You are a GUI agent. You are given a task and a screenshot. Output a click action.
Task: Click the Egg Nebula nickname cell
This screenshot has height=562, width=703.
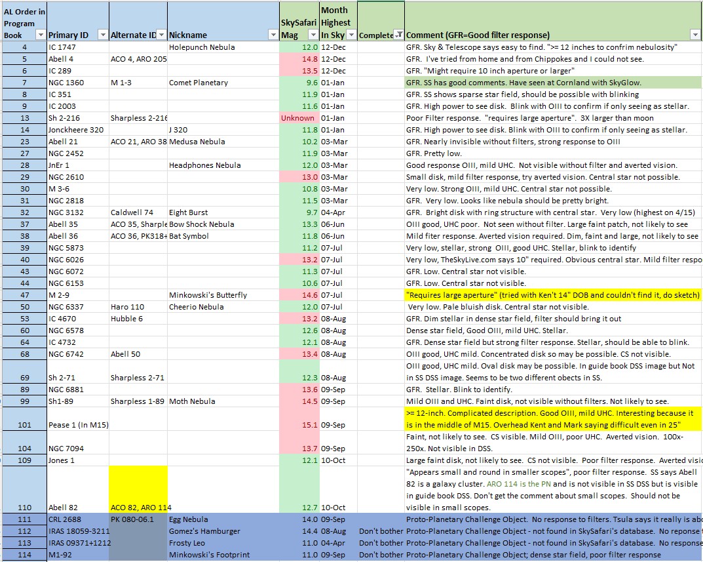point(223,519)
